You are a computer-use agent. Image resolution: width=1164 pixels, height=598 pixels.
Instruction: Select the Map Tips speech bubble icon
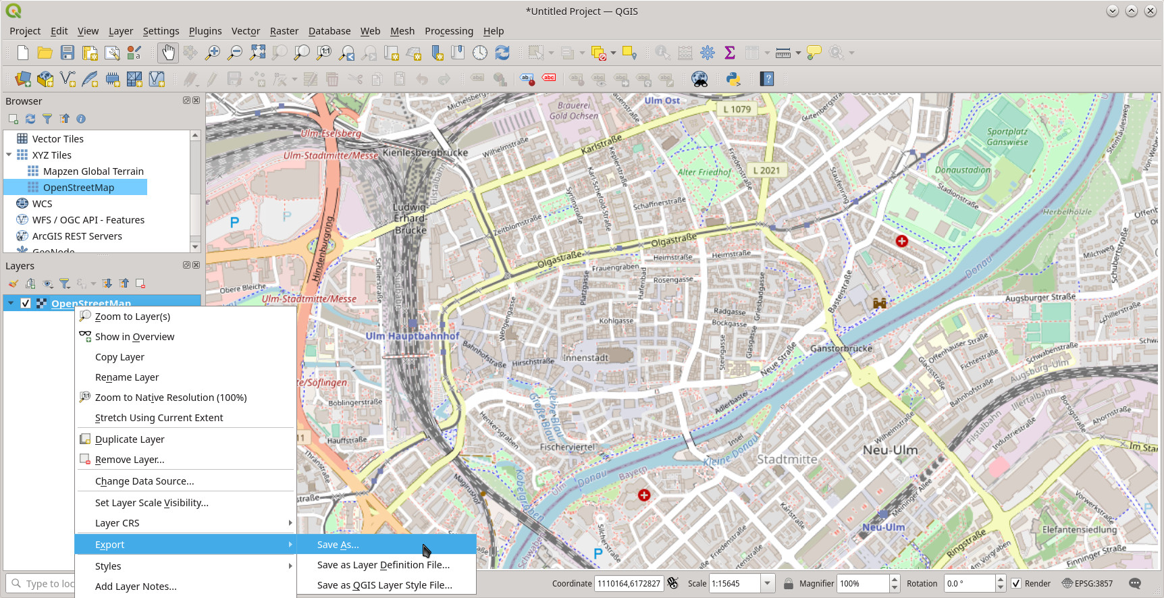coord(814,53)
